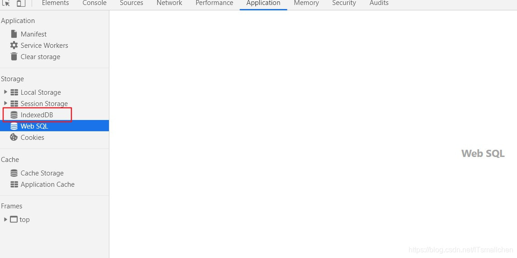517x258 pixels.
Task: Click the Session Storage grid icon
Action: [14, 104]
